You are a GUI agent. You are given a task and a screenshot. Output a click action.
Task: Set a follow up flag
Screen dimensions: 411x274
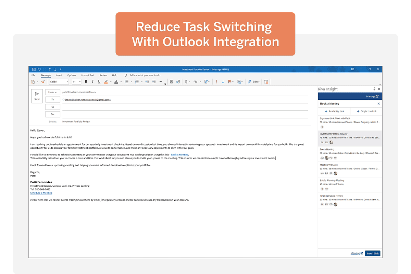coord(230,82)
